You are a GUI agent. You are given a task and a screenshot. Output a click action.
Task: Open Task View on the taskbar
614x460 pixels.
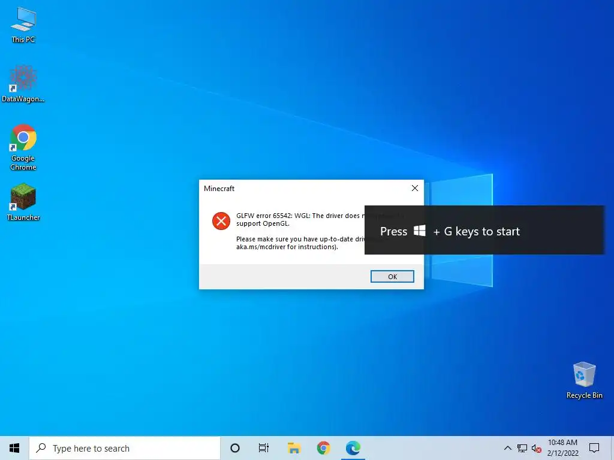pos(264,448)
